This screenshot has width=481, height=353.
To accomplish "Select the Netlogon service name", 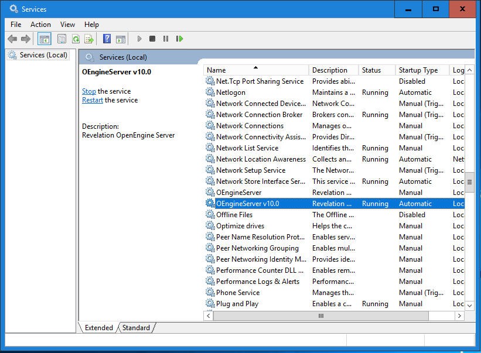I will click(x=231, y=92).
